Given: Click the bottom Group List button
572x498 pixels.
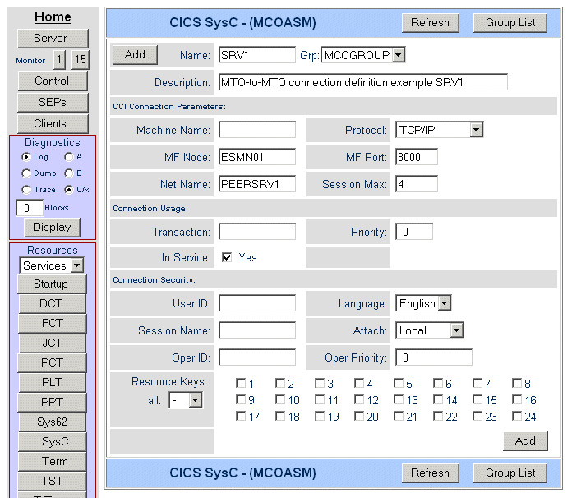Looking at the screenshot, I should click(510, 473).
